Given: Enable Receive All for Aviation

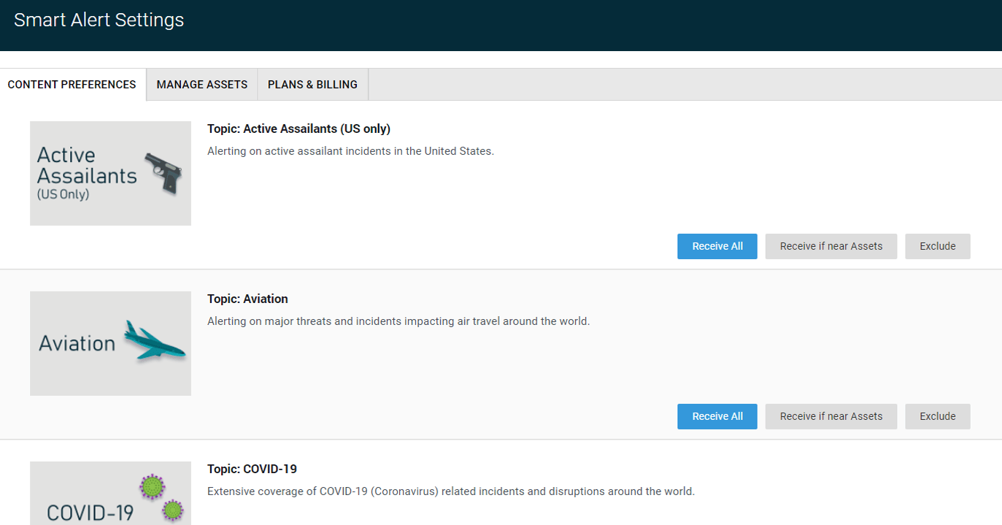Looking at the screenshot, I should point(717,416).
